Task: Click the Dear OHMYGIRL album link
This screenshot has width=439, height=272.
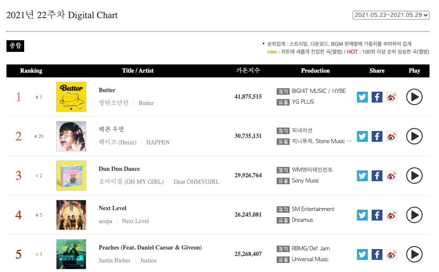Action: (196, 182)
